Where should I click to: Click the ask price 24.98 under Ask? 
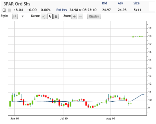click(122, 10)
